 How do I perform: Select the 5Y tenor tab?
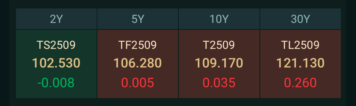(x=138, y=19)
